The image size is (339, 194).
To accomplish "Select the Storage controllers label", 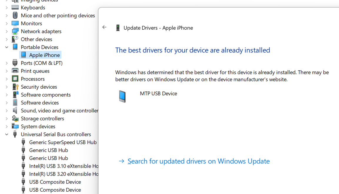I will (42, 119).
